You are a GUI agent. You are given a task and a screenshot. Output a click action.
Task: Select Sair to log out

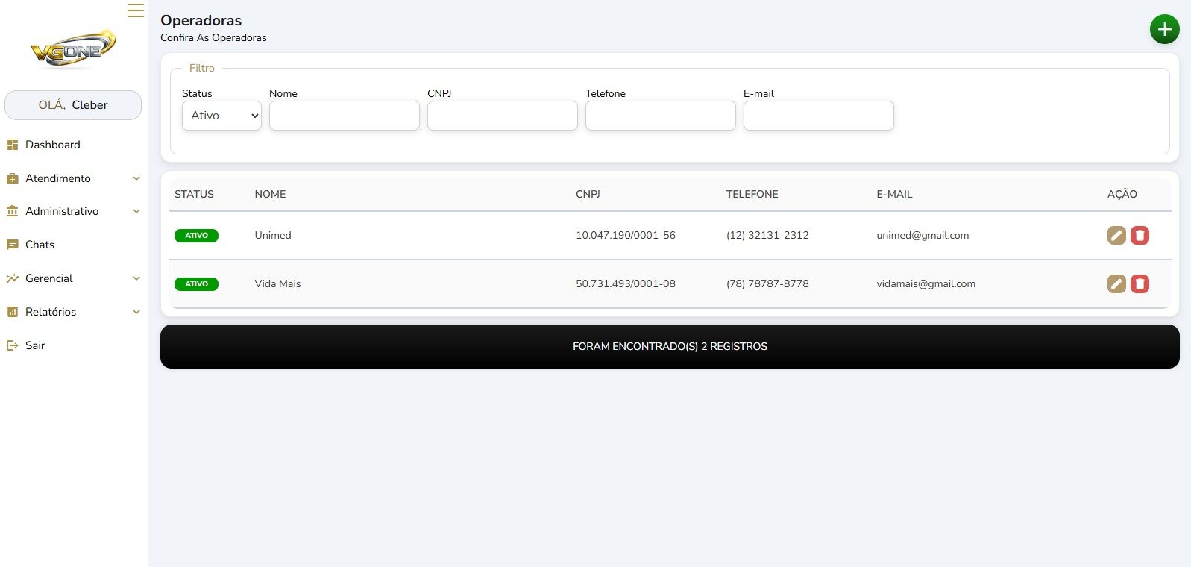(34, 345)
